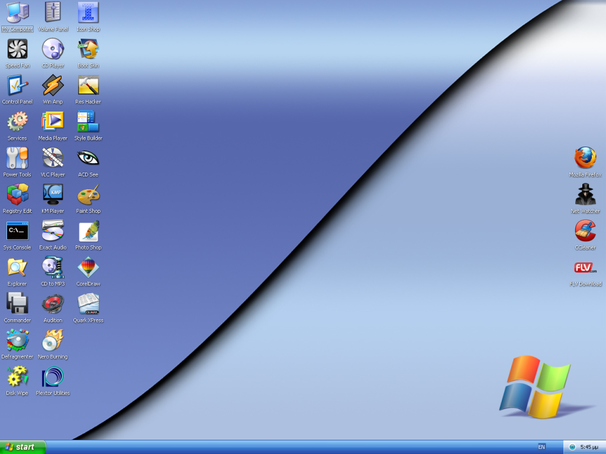Select the Defragmenter icon

[17, 340]
